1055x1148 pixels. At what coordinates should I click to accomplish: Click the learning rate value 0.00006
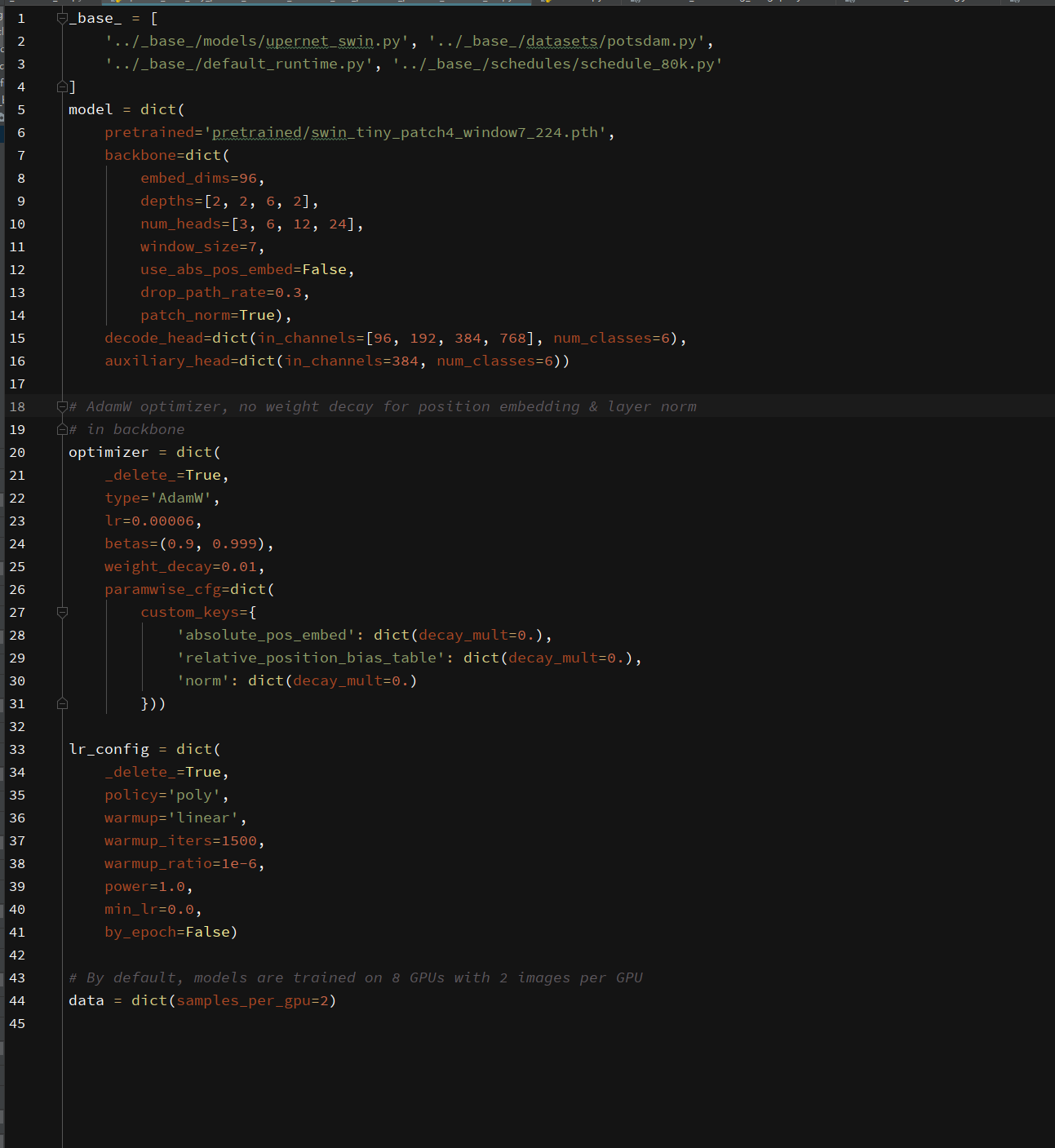coord(162,521)
